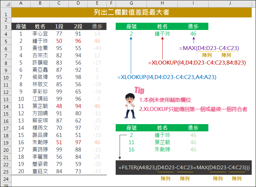The width and height of the screenshot is (256, 187).
Task: Select row 24 header
Action: 6,179
